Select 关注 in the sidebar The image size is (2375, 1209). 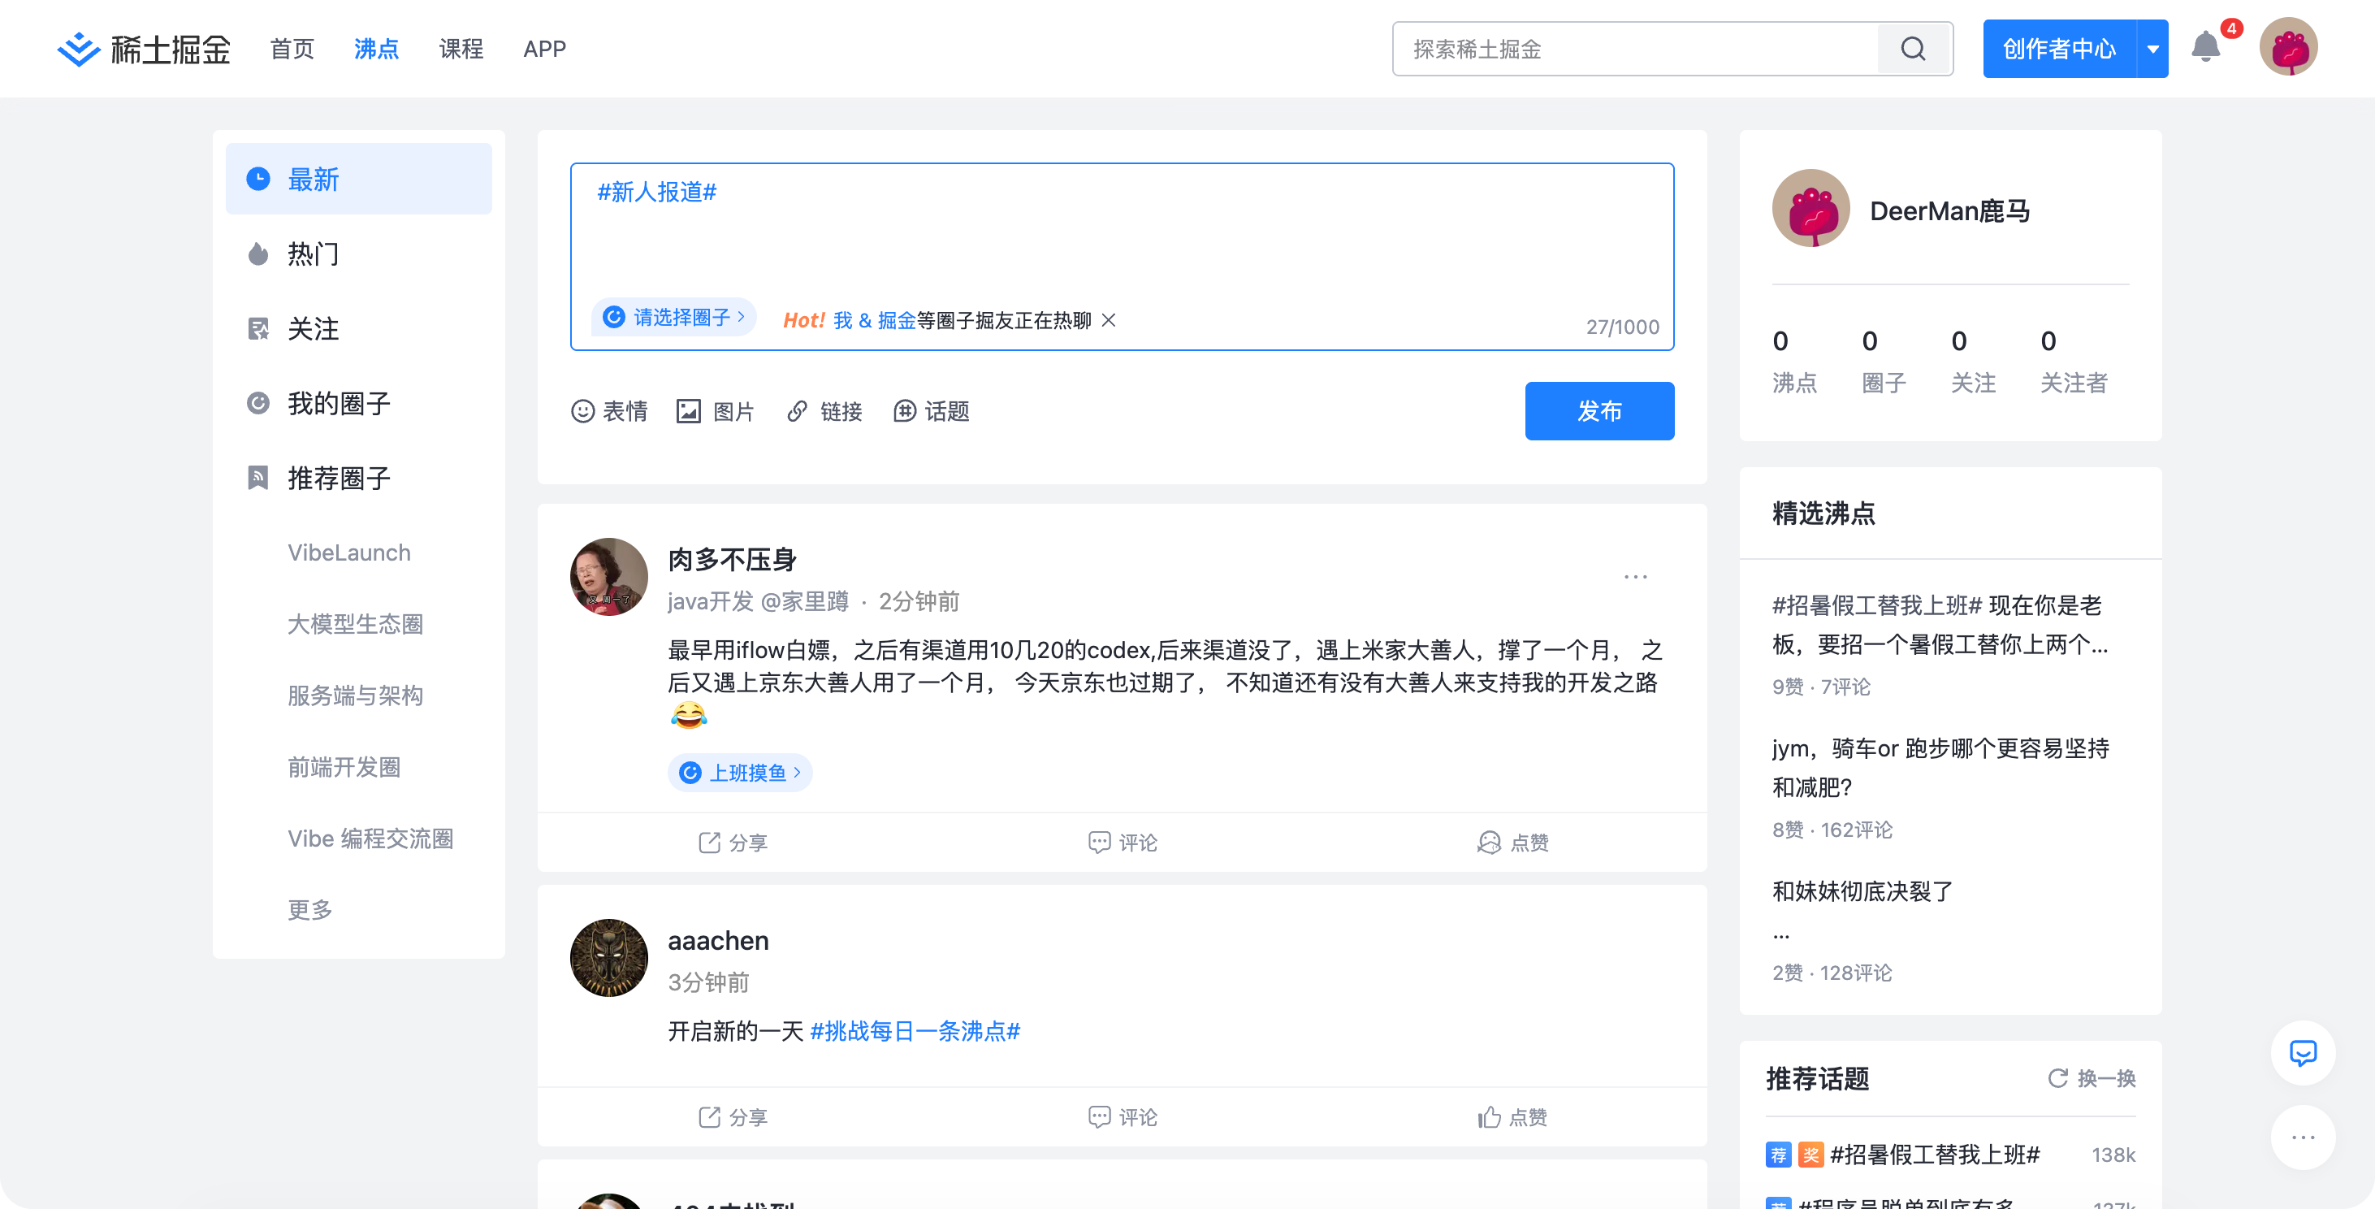[359, 328]
